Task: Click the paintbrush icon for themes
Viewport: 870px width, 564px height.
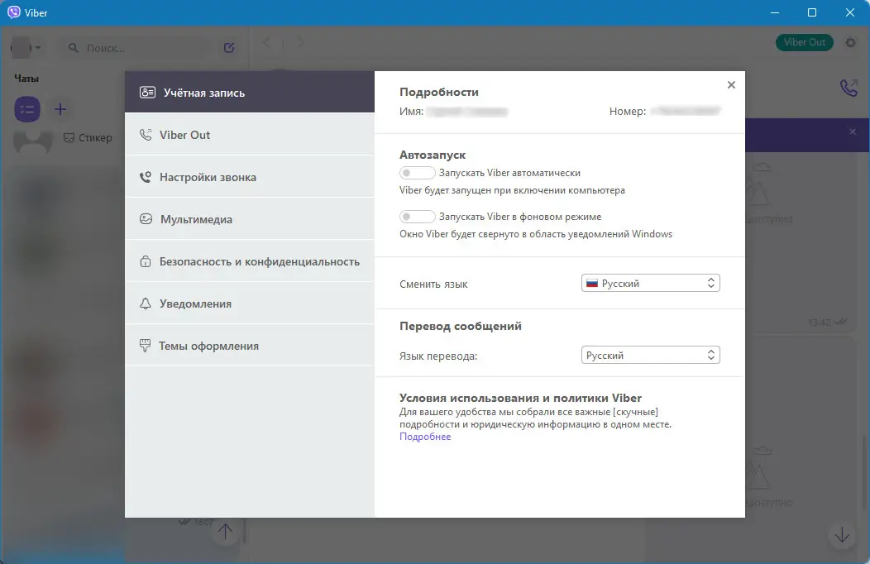Action: point(145,346)
